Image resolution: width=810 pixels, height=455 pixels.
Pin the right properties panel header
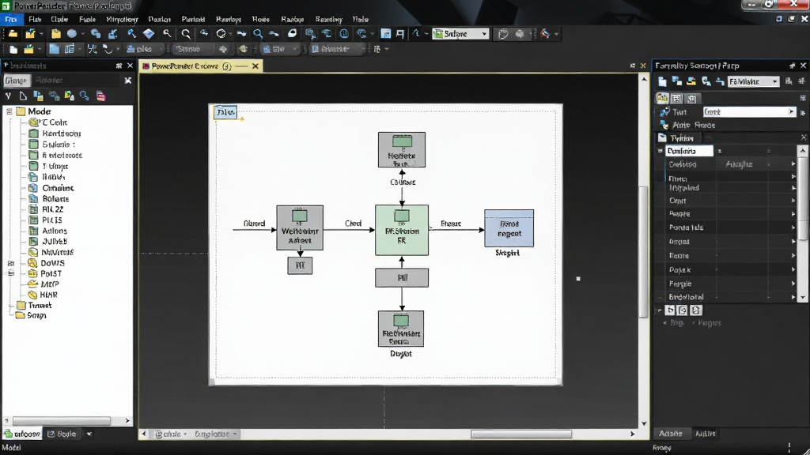[792, 66]
